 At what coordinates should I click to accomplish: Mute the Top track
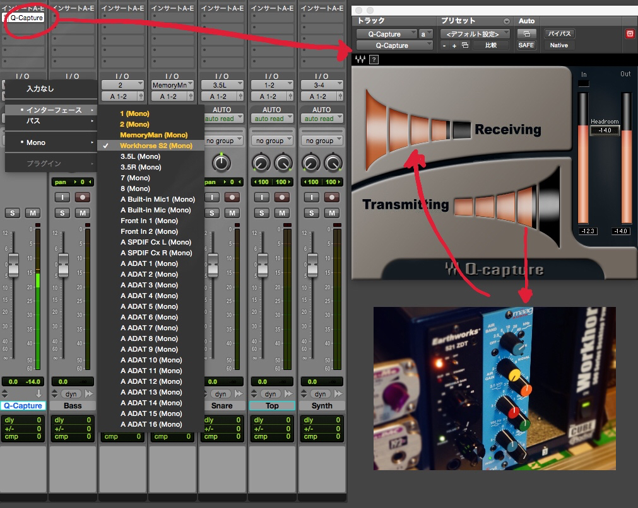pyautogui.click(x=282, y=213)
